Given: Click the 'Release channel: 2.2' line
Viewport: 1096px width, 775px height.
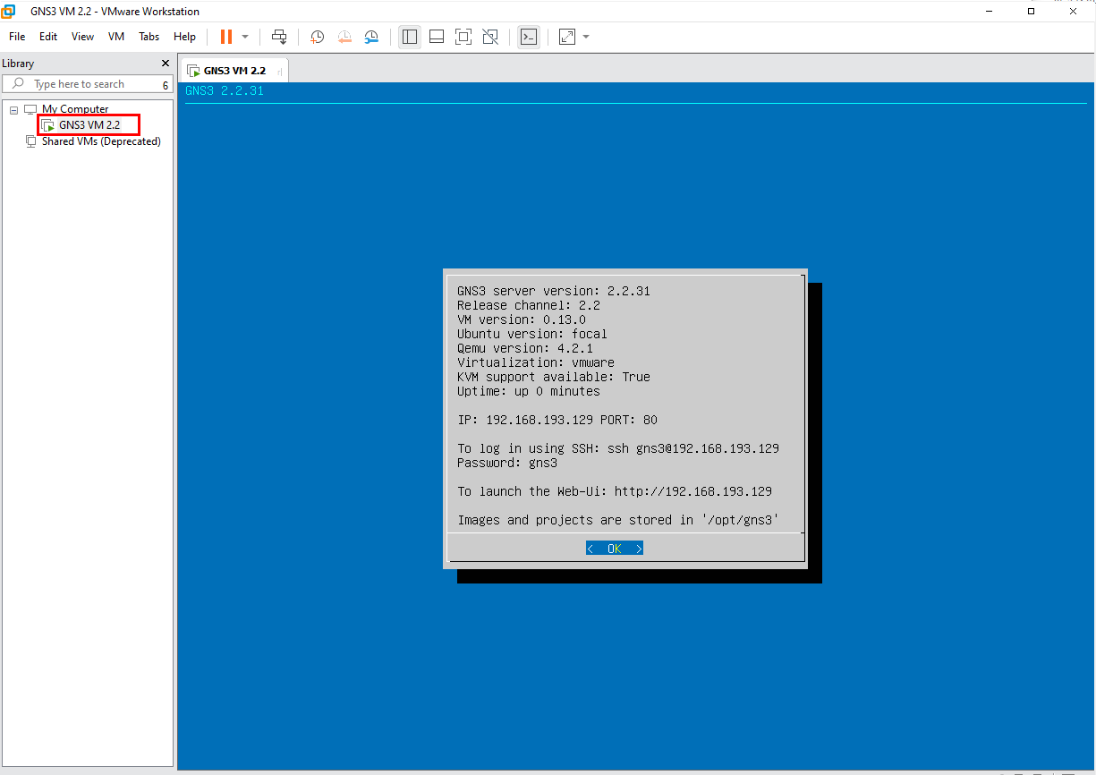Looking at the screenshot, I should pyautogui.click(x=529, y=305).
